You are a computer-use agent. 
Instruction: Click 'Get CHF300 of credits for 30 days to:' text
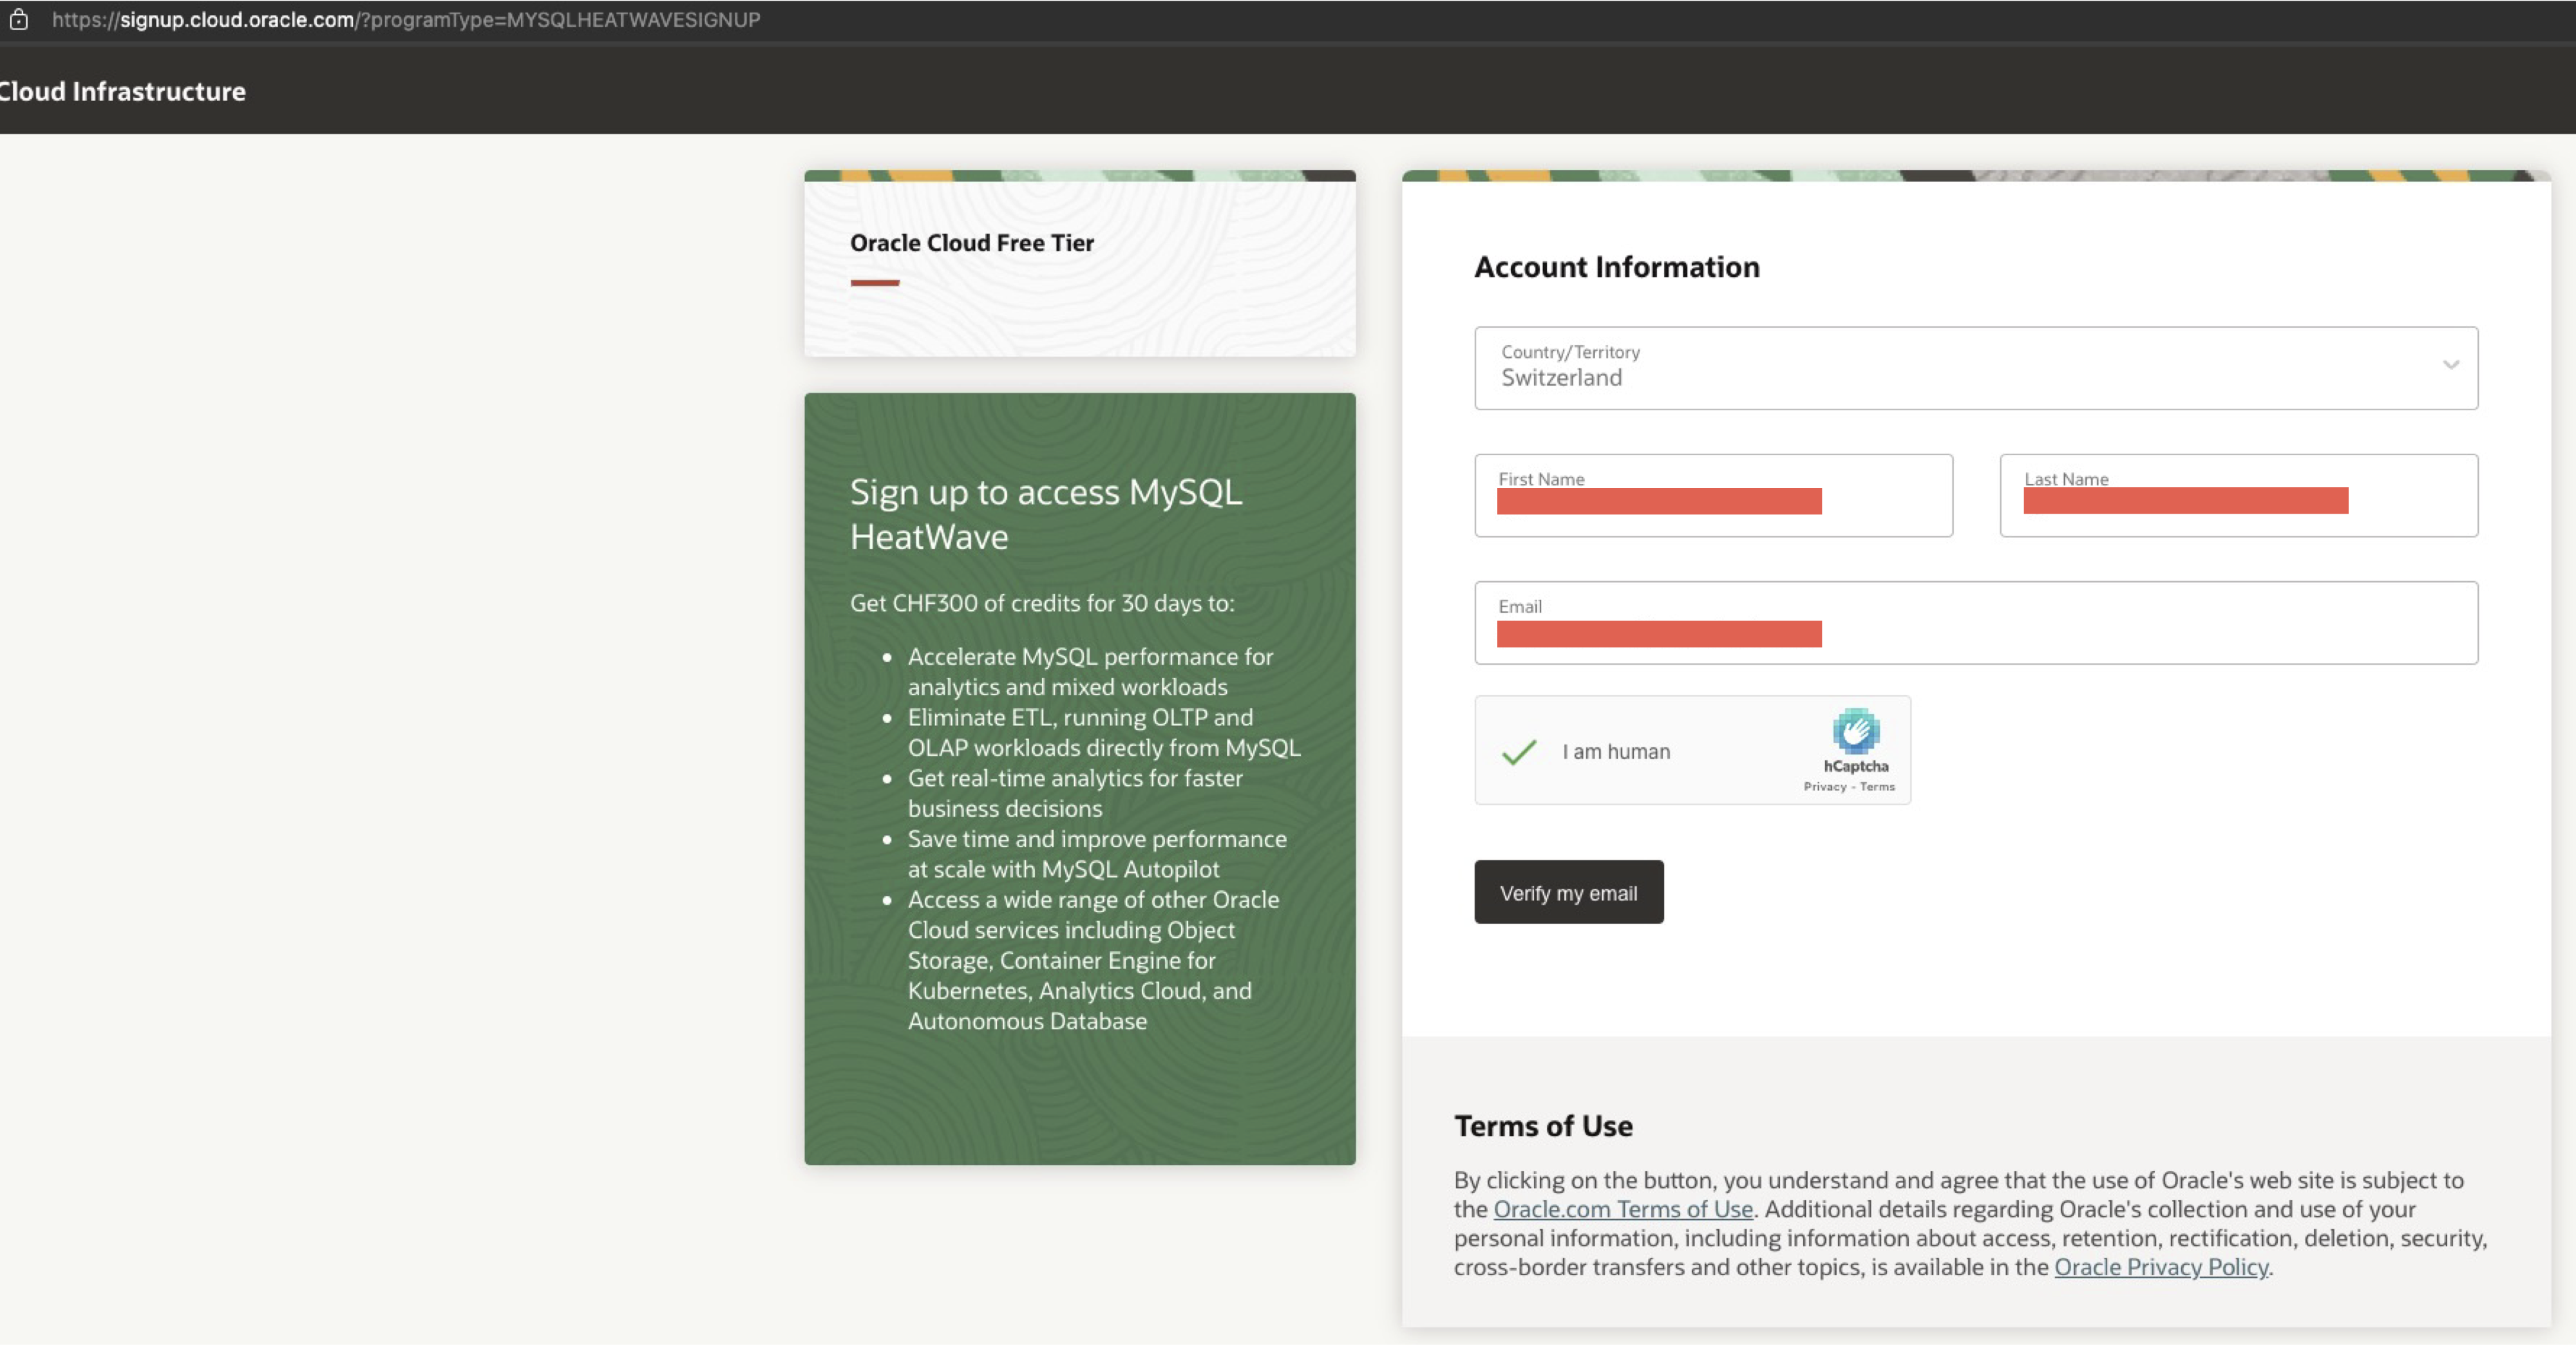(x=1042, y=604)
